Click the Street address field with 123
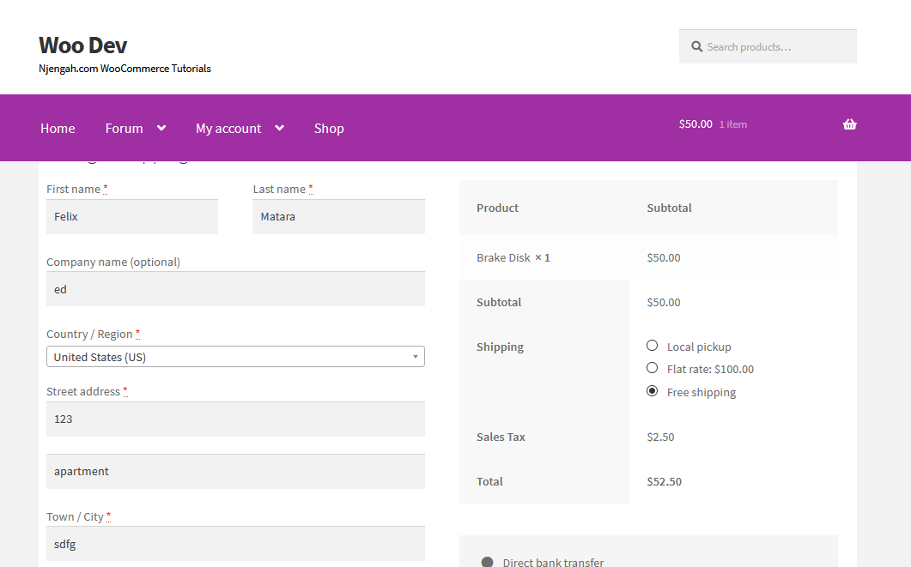This screenshot has width=911, height=567. click(x=235, y=419)
